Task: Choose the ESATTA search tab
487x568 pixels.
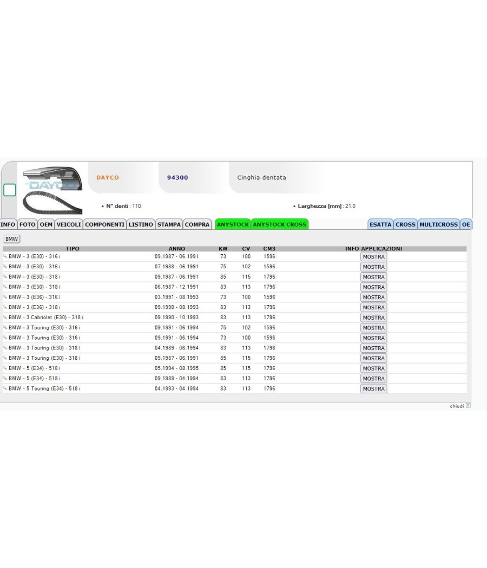Action: click(x=380, y=224)
